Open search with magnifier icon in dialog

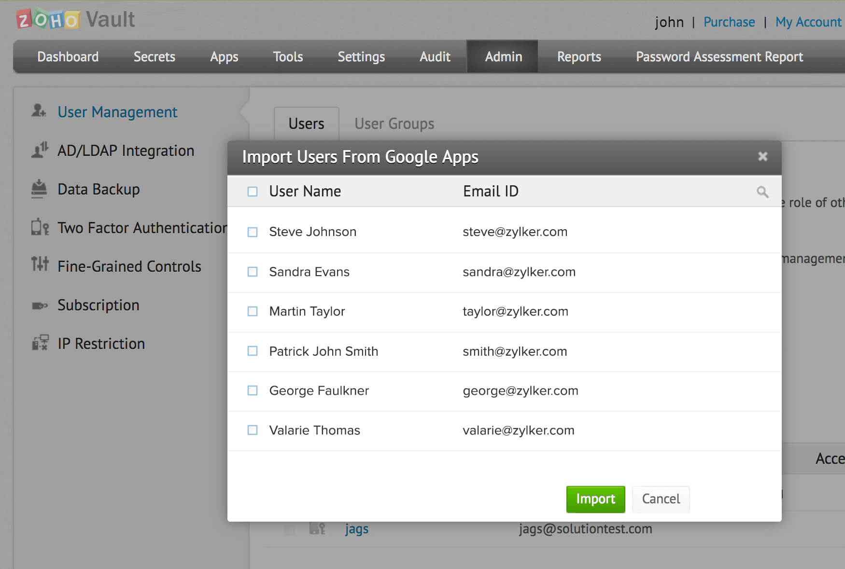click(x=762, y=192)
